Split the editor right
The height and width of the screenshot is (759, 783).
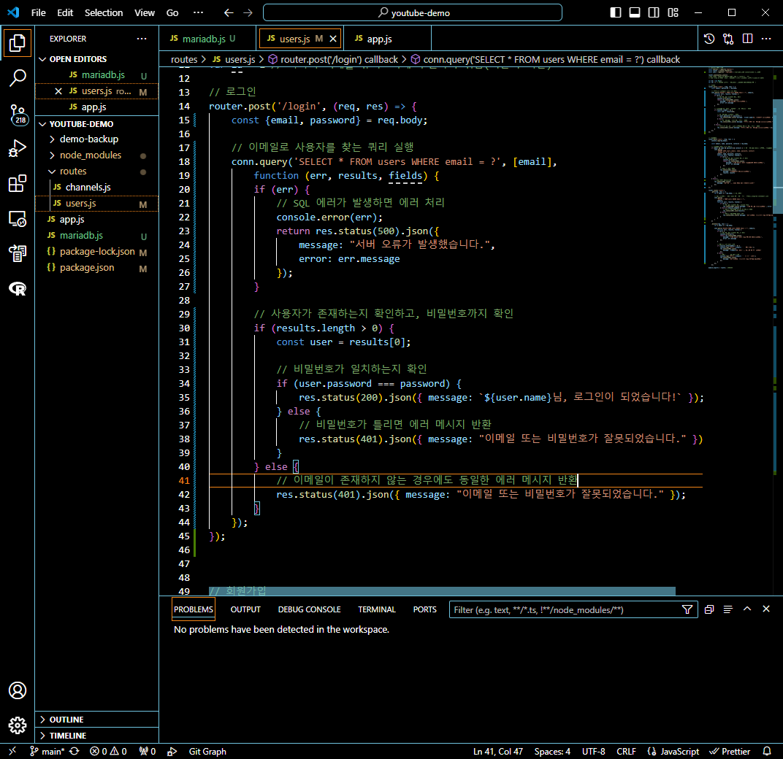[747, 39]
